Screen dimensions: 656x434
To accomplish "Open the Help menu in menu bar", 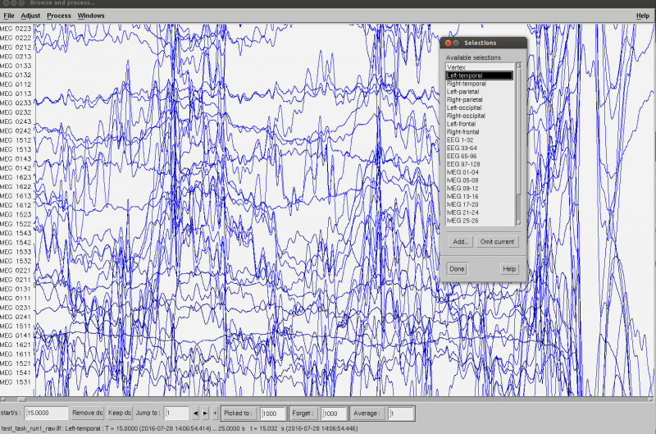I will 642,16.
